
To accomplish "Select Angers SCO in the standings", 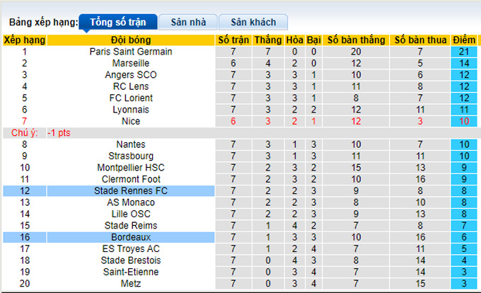I will [131, 75].
